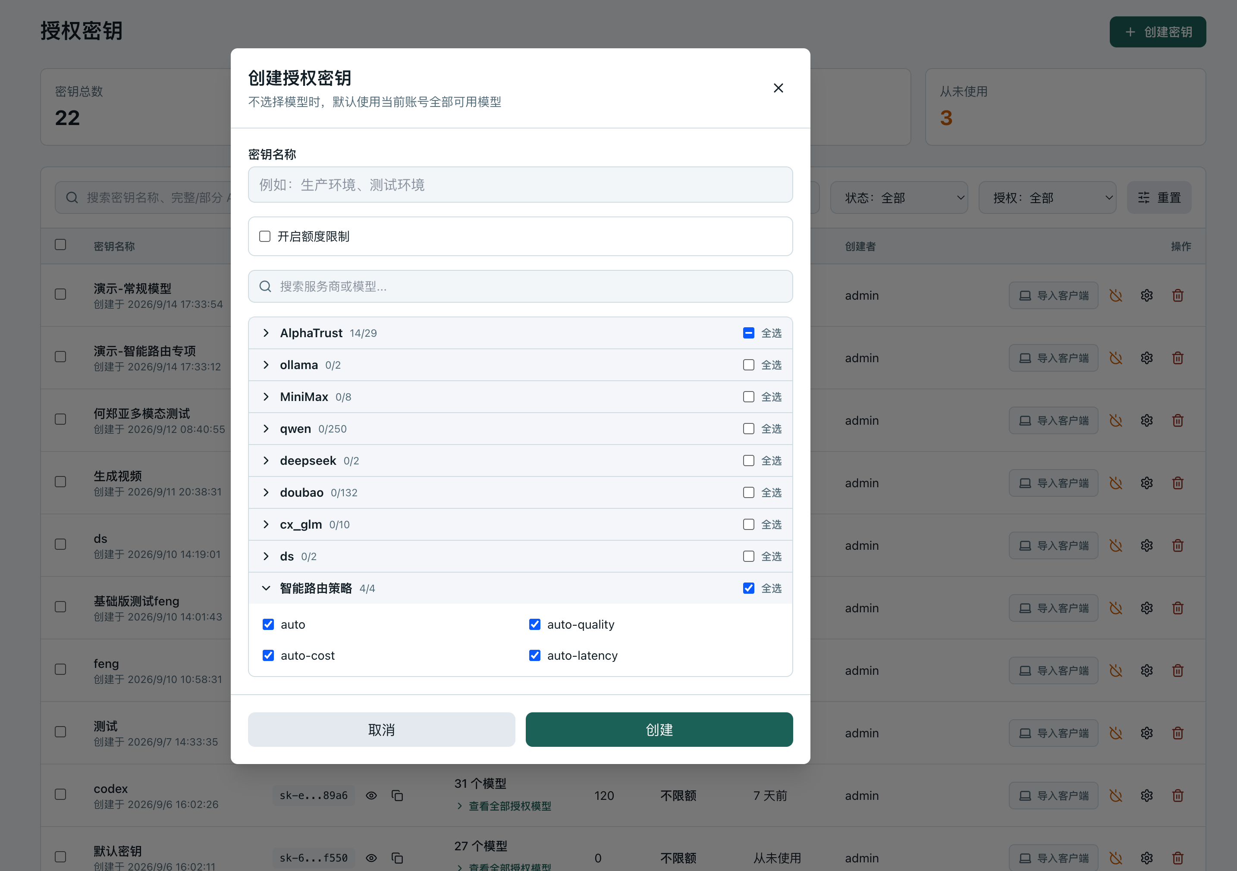Open settings gear for 演示-智能路由专项
This screenshot has height=871, width=1237.
pos(1146,357)
